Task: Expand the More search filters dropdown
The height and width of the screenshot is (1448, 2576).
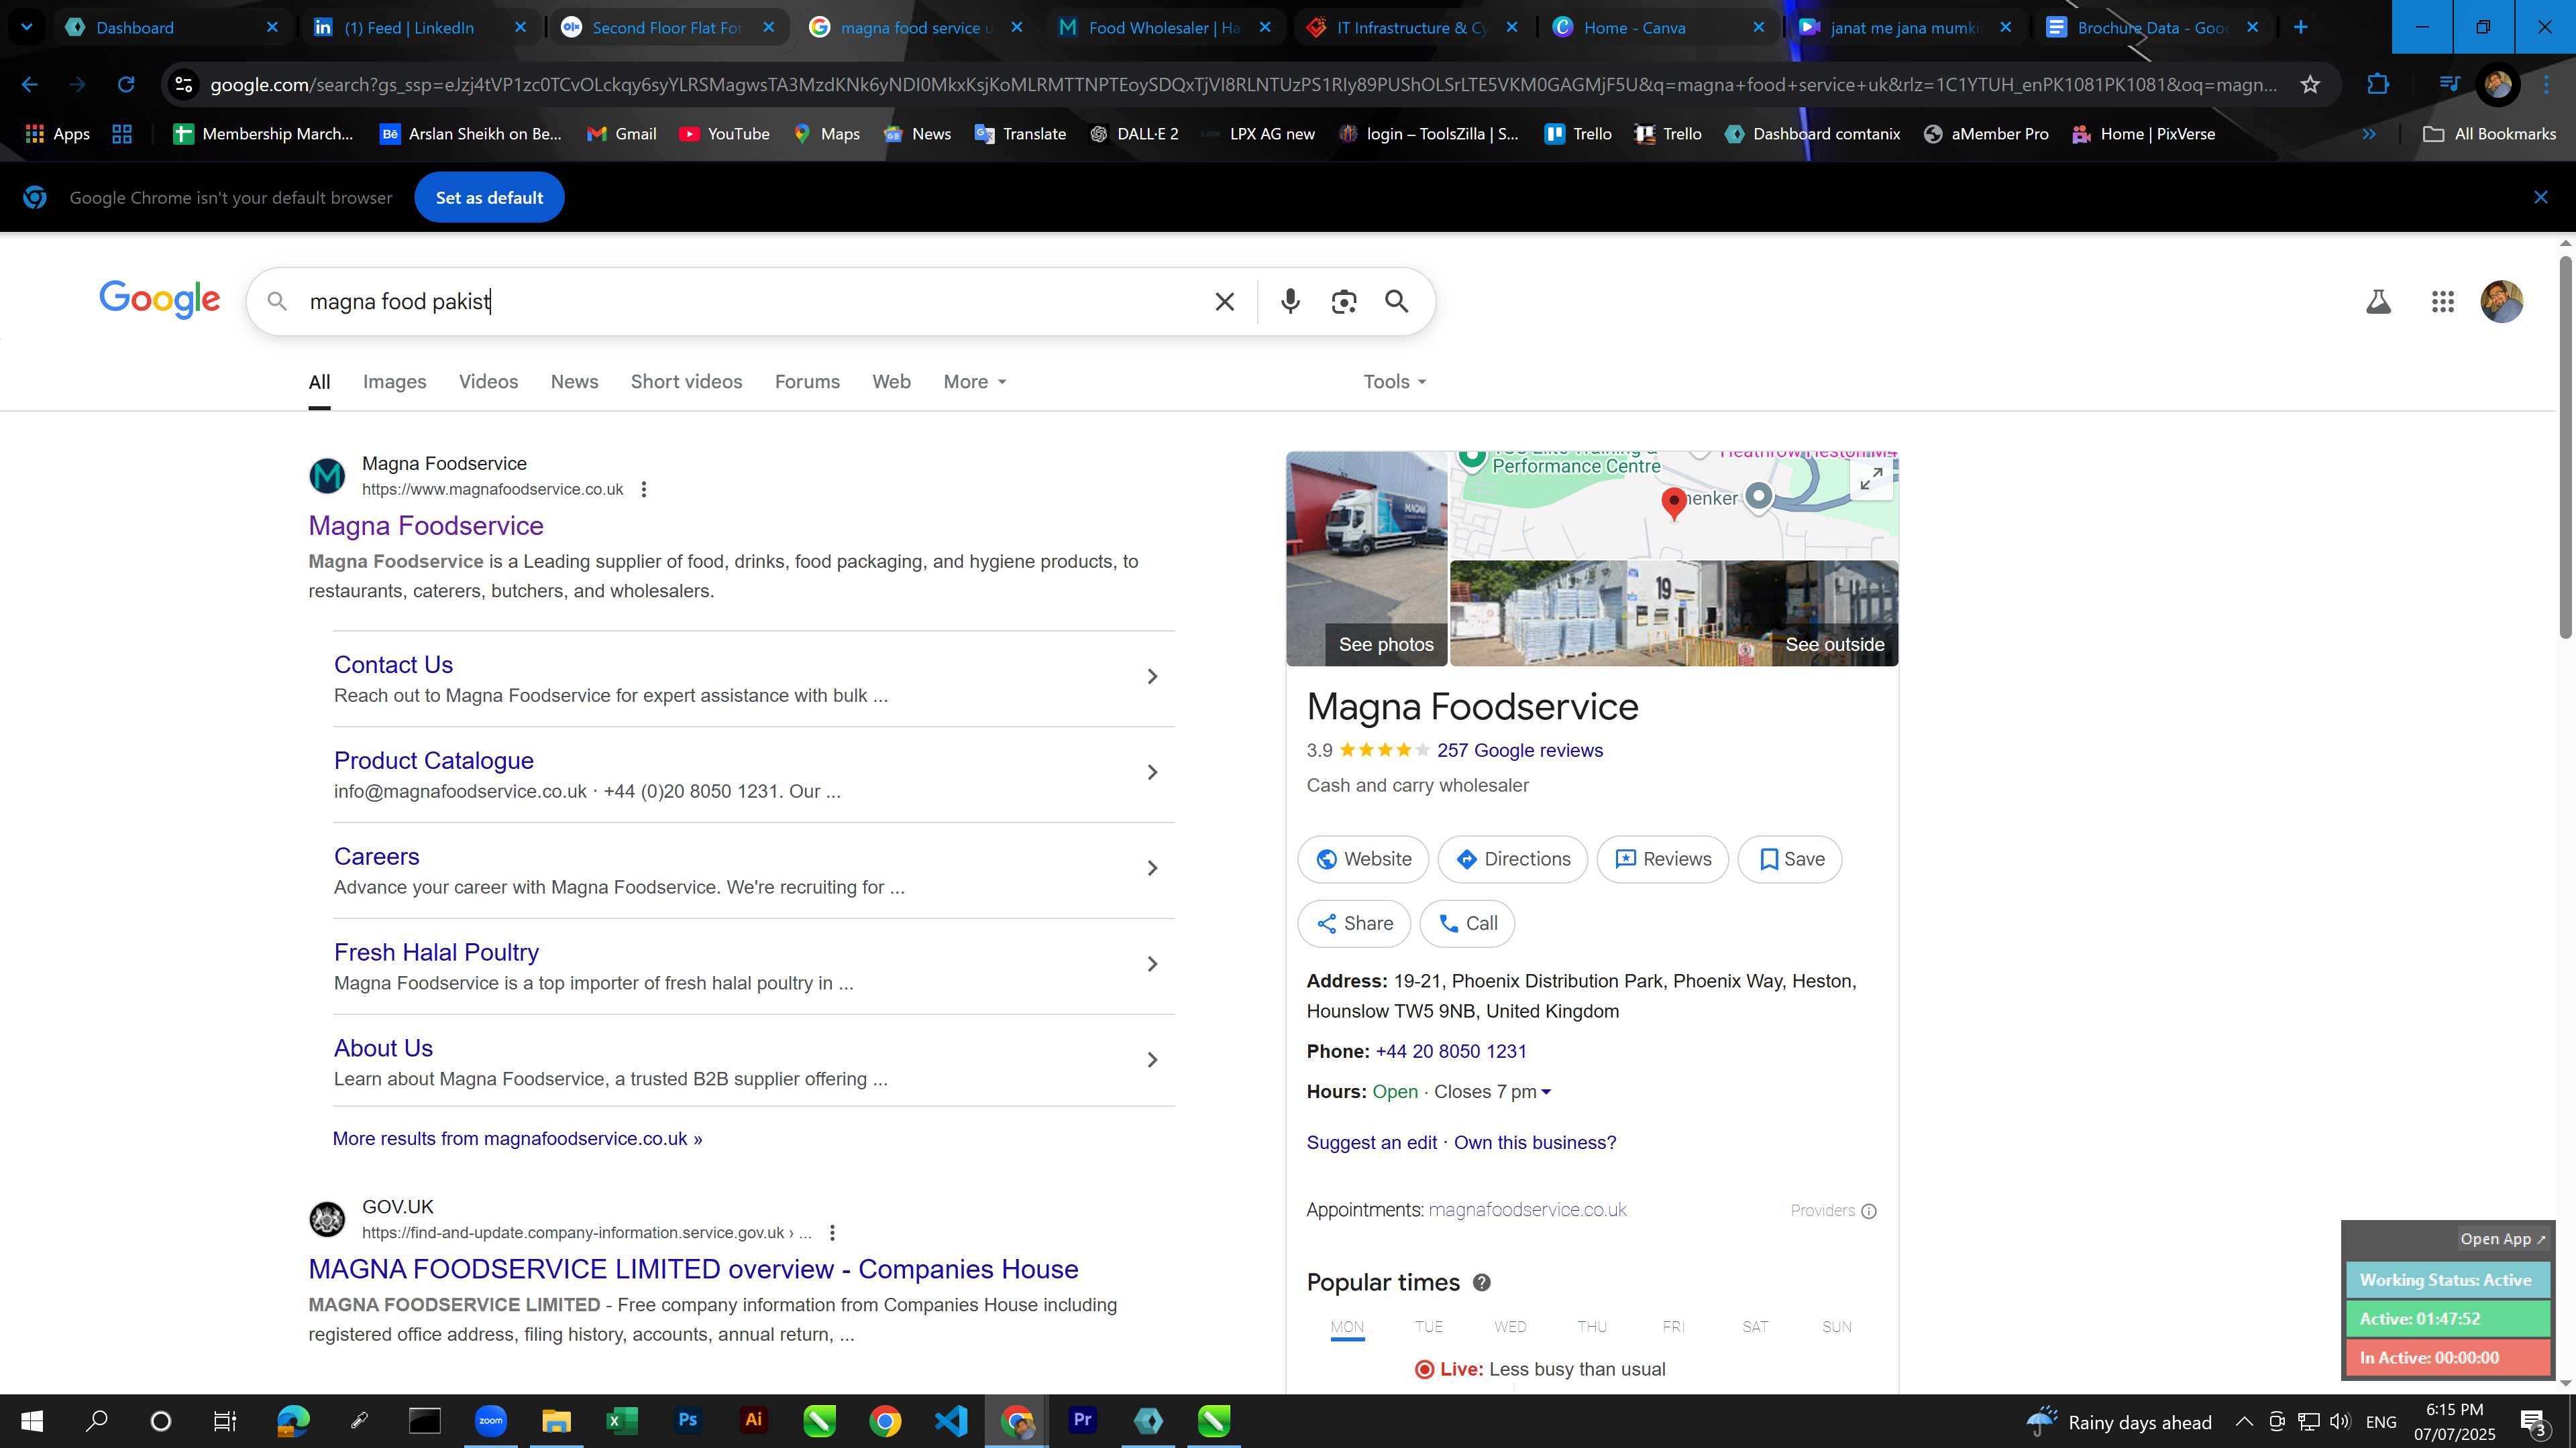Action: tap(975, 381)
